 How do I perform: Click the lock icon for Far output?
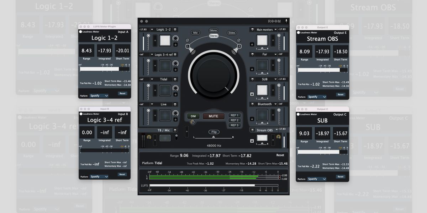coord(252,69)
